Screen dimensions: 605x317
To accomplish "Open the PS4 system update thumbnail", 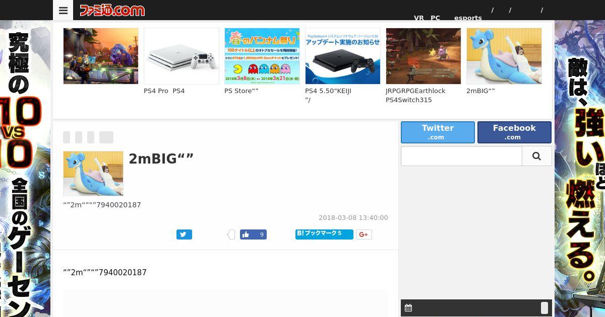I will 343,56.
